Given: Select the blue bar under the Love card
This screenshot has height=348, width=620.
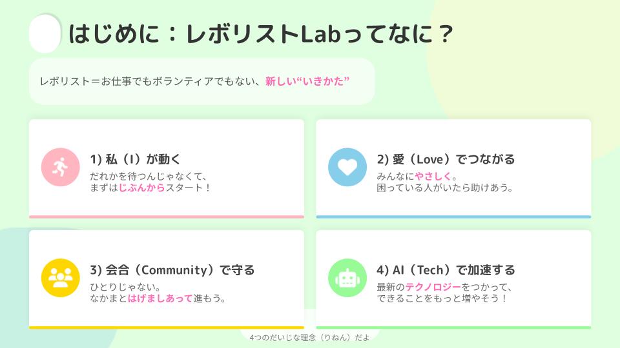Looking at the screenshot, I should click(x=453, y=217).
